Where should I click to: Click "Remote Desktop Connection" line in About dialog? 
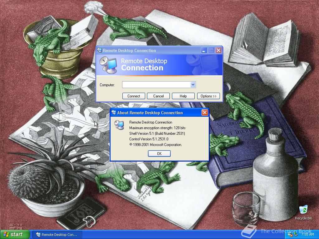[x=150, y=122]
